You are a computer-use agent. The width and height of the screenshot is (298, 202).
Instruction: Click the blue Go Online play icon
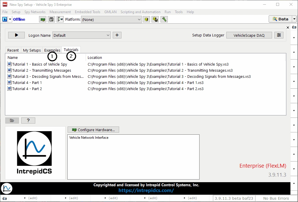pos(5,19)
